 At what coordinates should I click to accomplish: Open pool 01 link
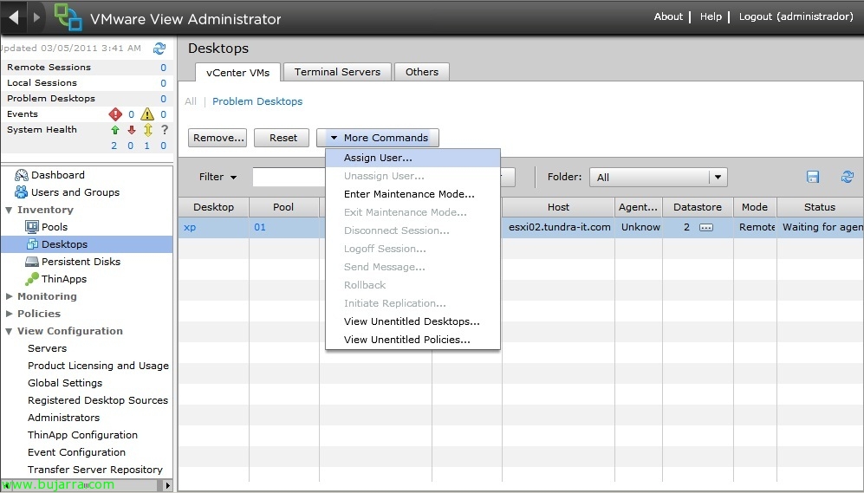[260, 227]
